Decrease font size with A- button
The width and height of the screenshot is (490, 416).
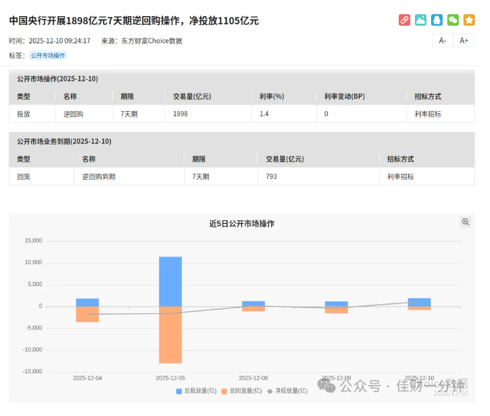pyautogui.click(x=443, y=41)
